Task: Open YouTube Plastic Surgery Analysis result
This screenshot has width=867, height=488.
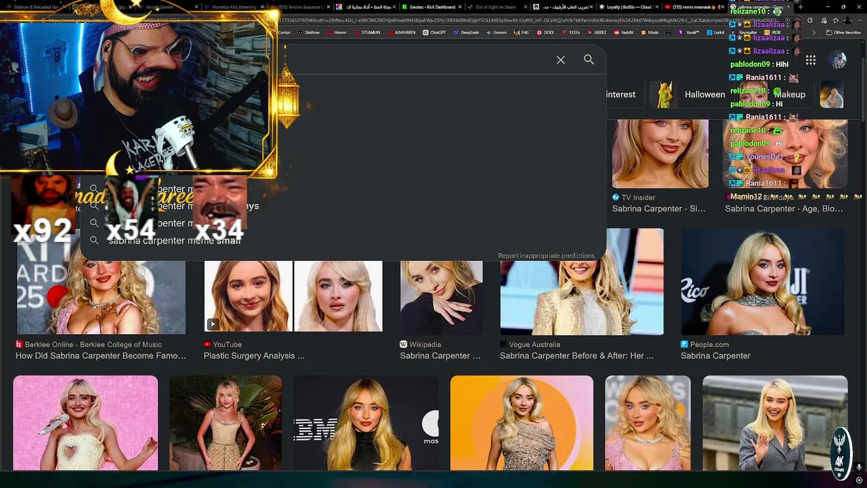Action: [254, 356]
